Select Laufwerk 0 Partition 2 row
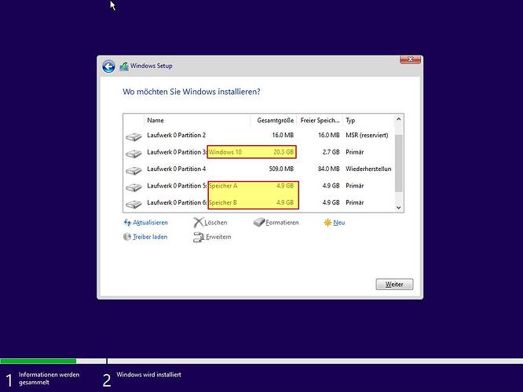523x392 pixels. click(258, 135)
